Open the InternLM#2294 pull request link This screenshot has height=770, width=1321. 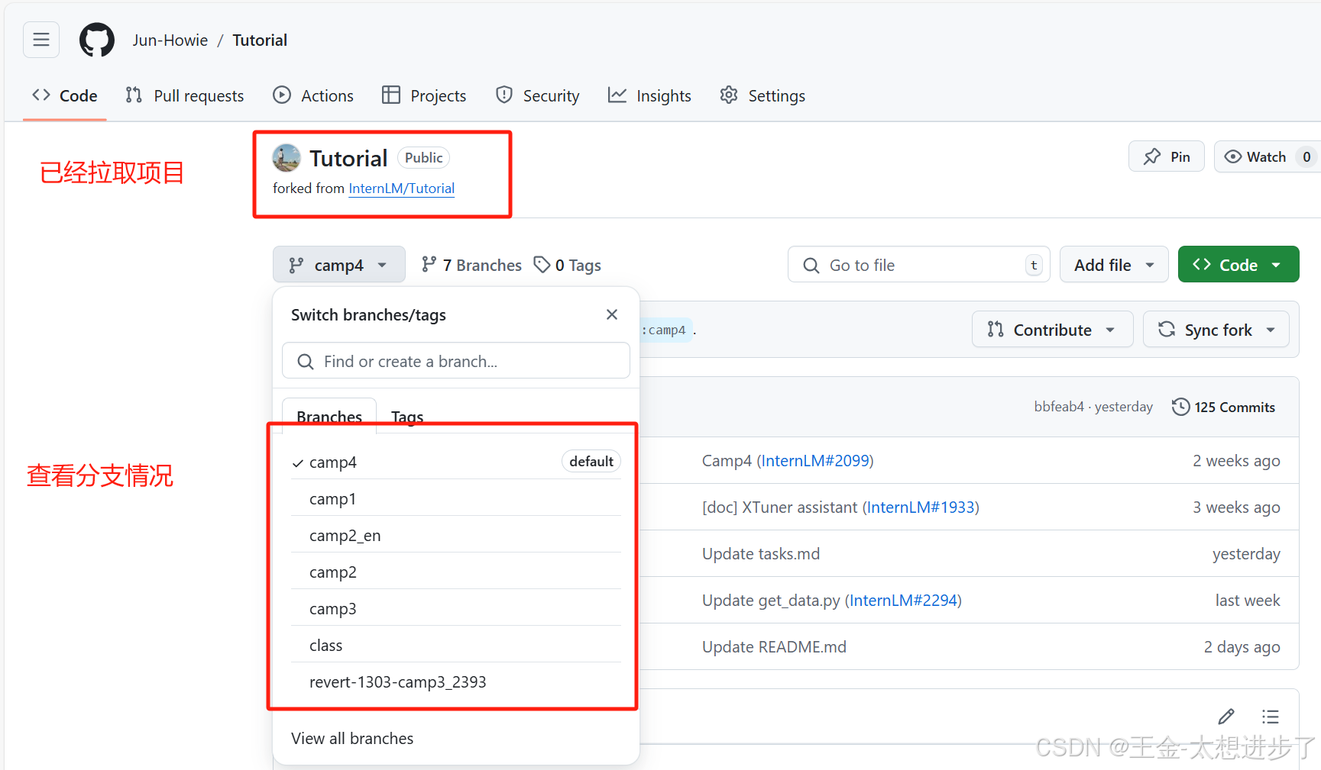904,601
